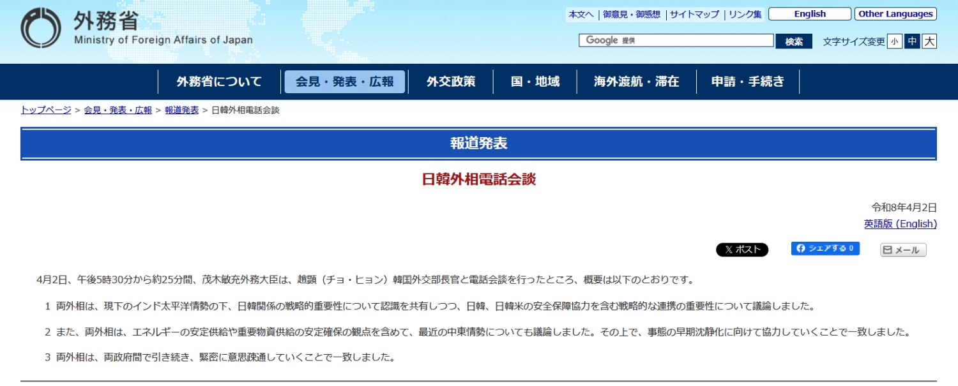Click the メール envelope button
The image size is (958, 386).
[x=903, y=250]
